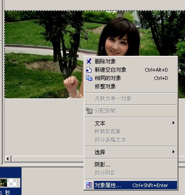Click the object properties icon
The image size is (185, 195).
(x=89, y=185)
